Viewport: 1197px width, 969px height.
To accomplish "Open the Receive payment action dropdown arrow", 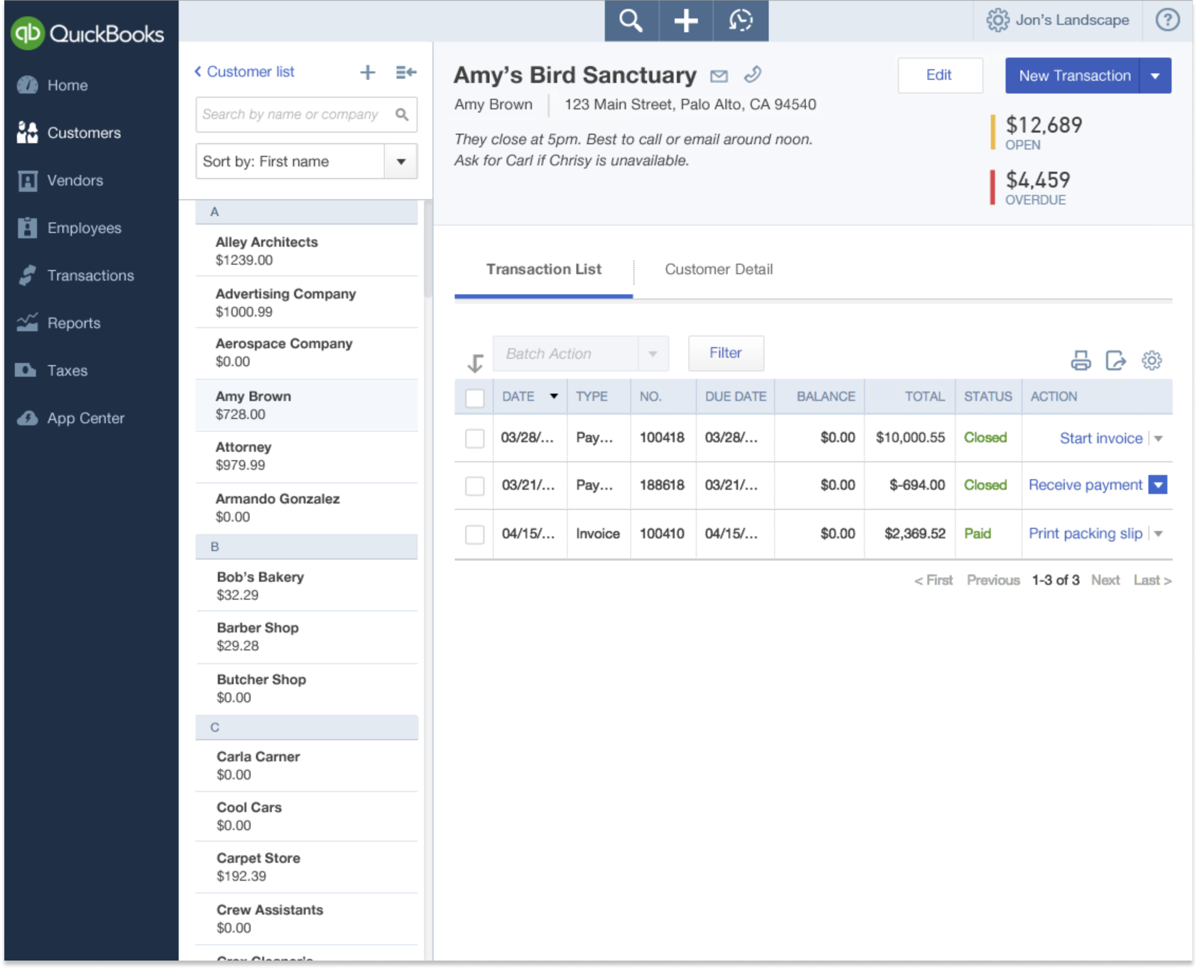I will tap(1158, 485).
